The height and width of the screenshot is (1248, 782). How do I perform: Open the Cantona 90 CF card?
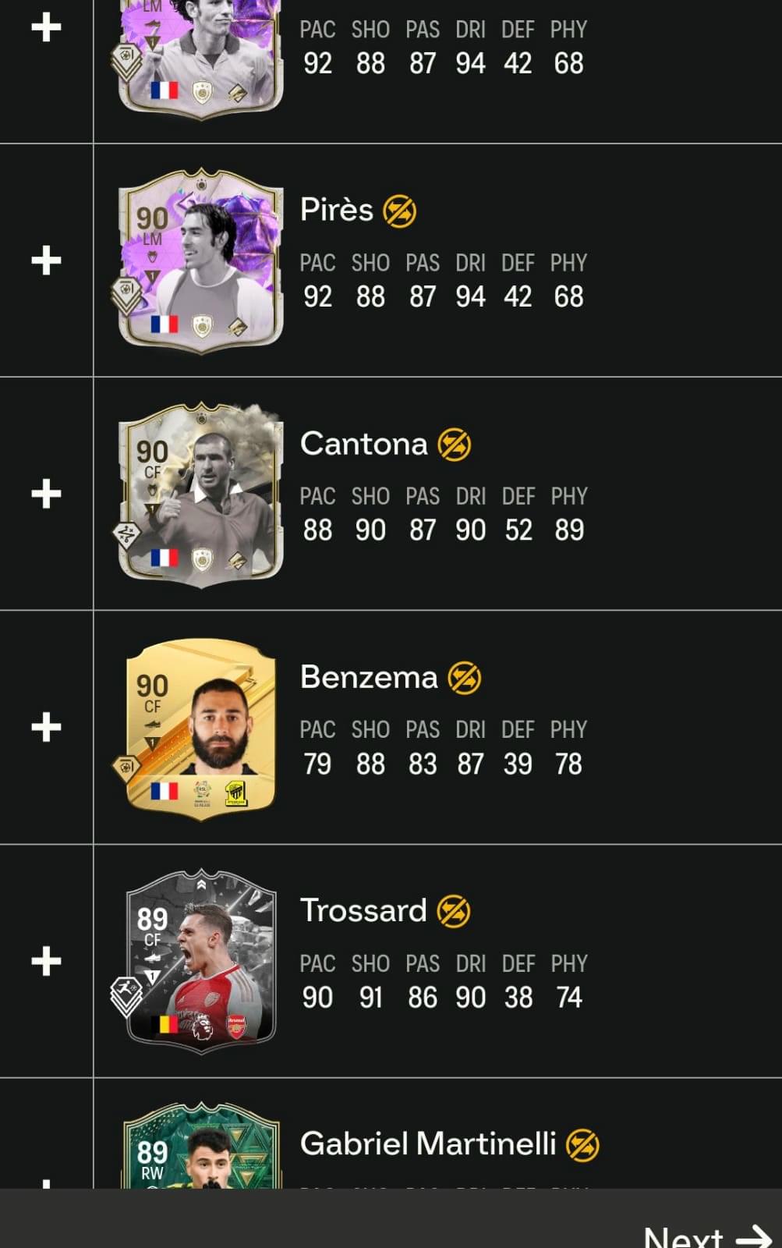point(200,495)
